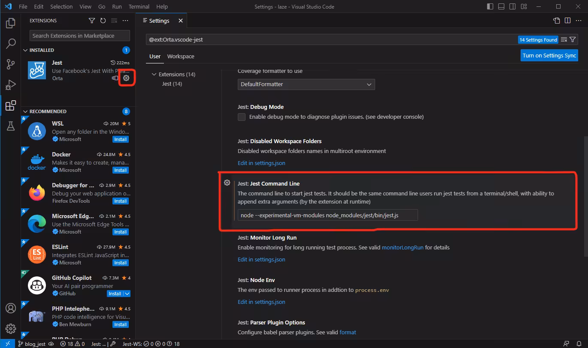
Task: Open Extensions views and more actions menu
Action: point(125,21)
